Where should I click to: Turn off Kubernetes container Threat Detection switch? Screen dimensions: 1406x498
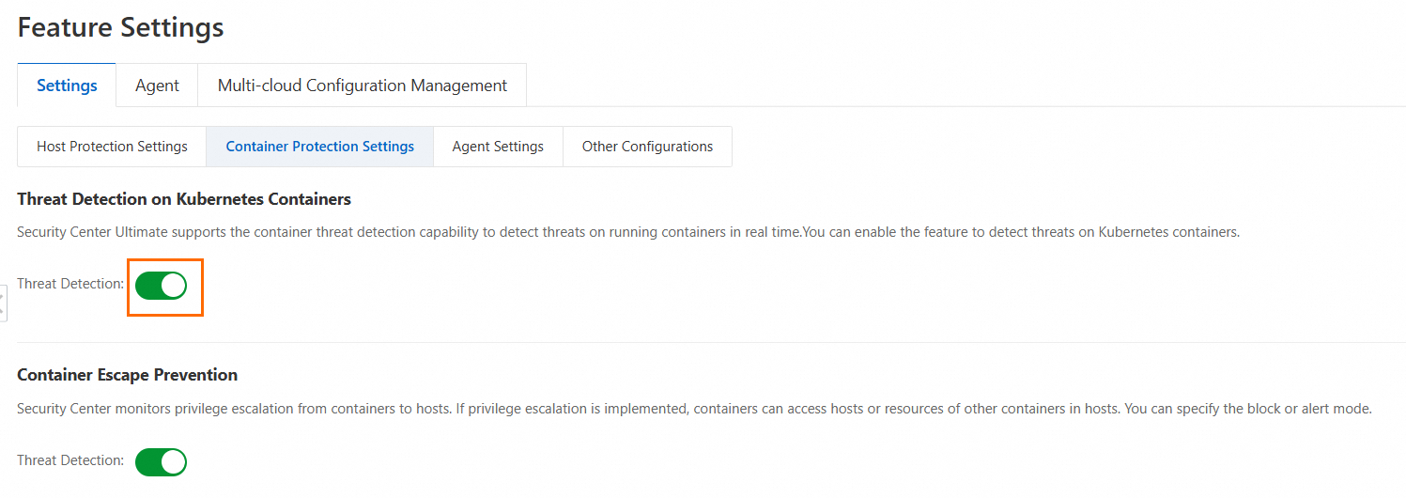[162, 286]
